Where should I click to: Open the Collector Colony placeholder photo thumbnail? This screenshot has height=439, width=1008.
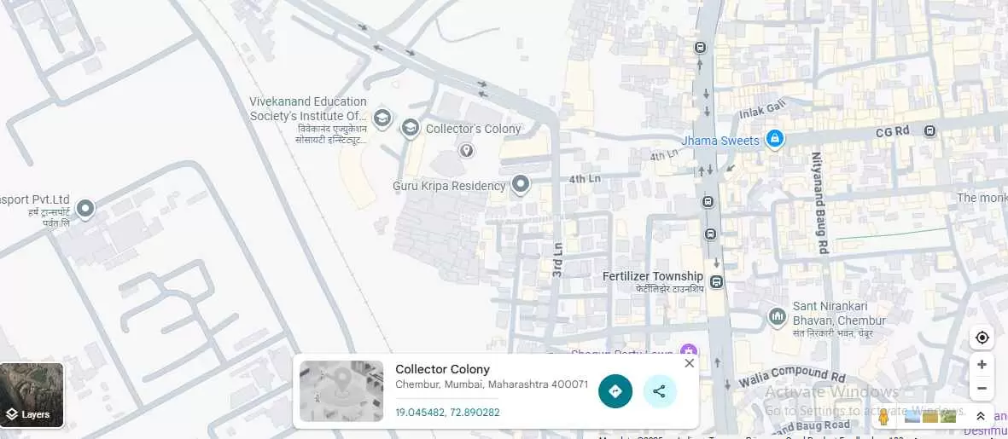click(341, 391)
